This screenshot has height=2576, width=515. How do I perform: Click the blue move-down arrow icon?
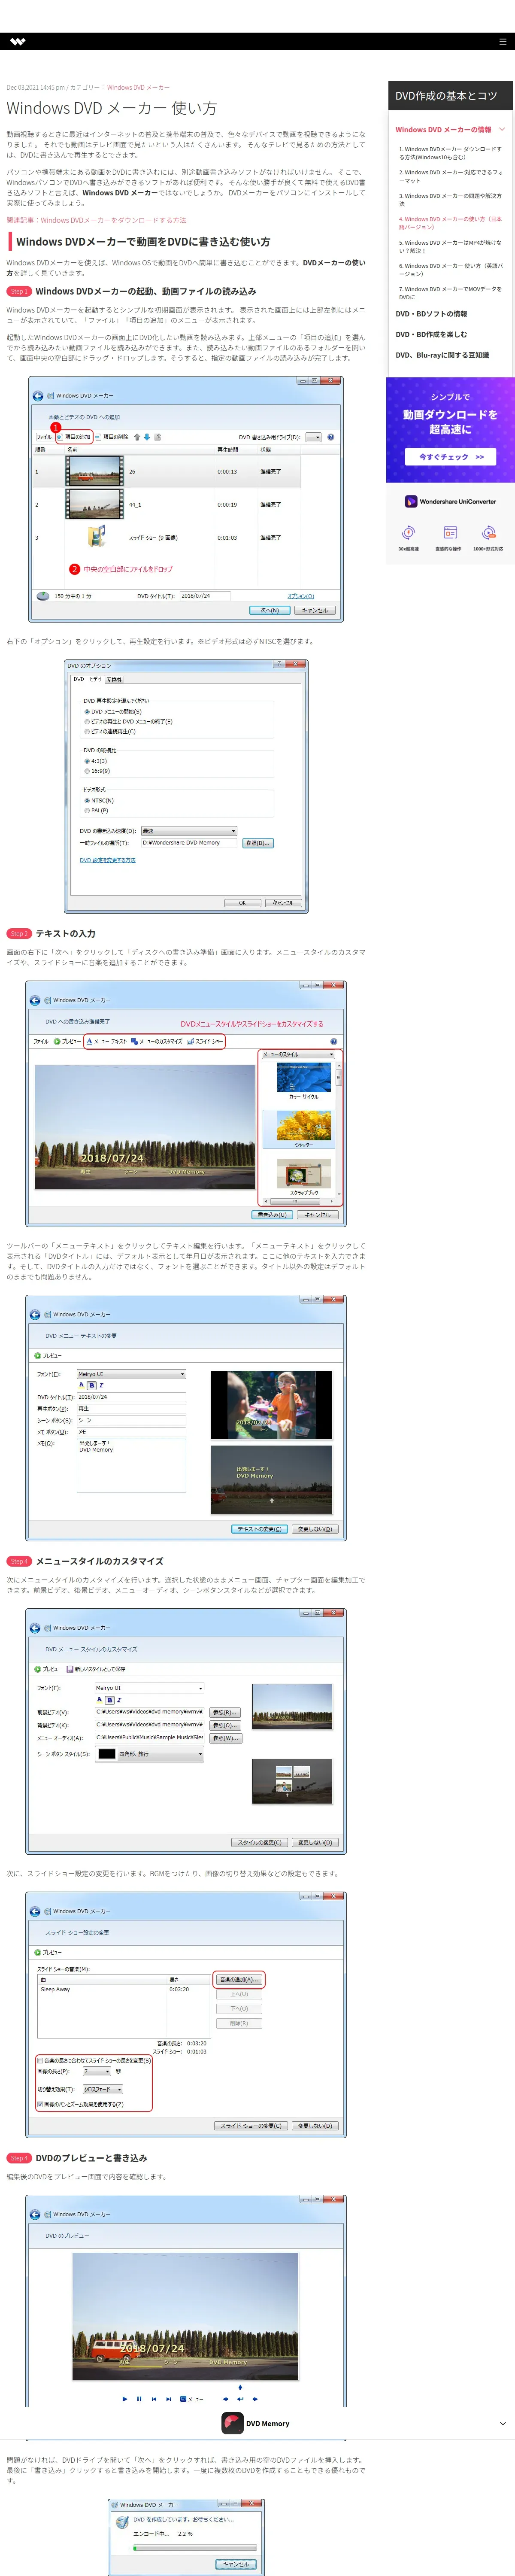147,437
